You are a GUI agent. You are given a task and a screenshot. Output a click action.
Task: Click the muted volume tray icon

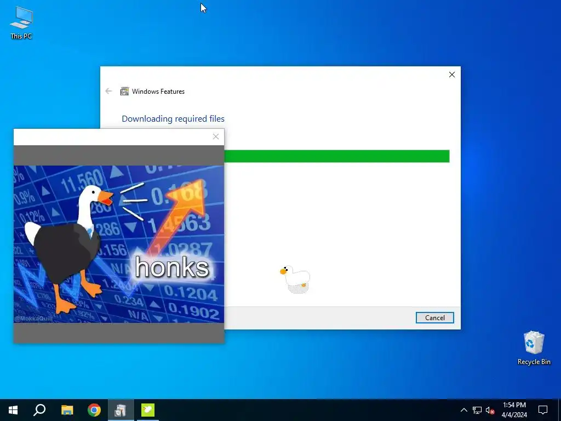pos(490,410)
